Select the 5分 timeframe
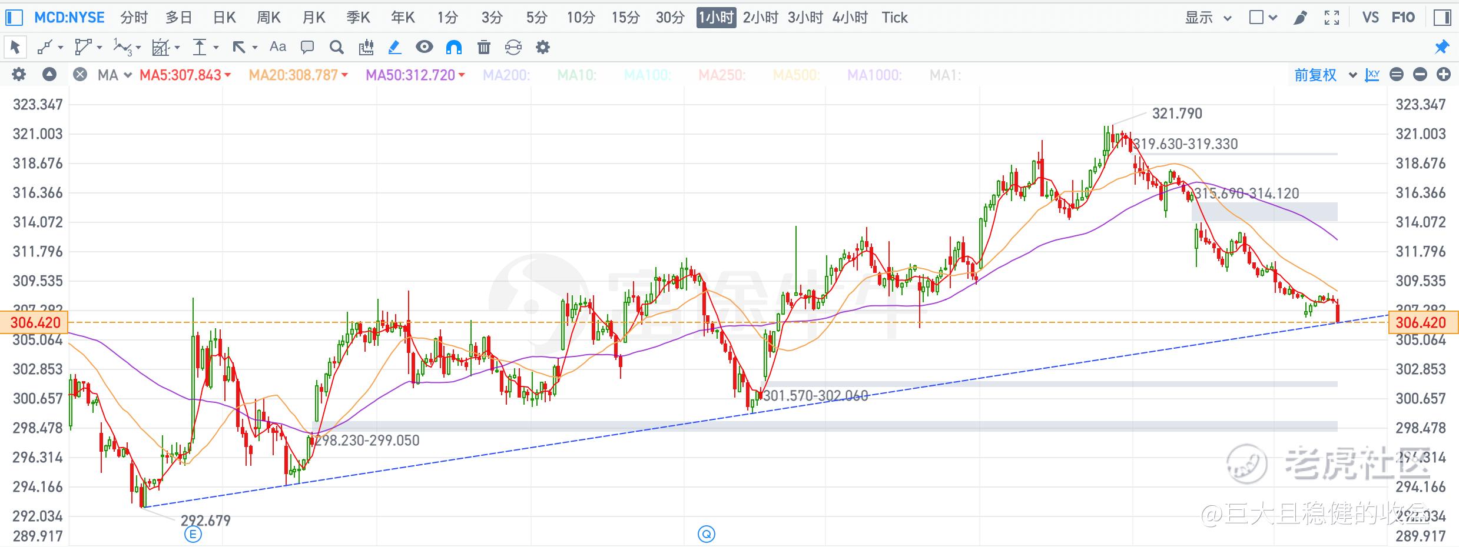The image size is (1459, 547). click(x=536, y=18)
